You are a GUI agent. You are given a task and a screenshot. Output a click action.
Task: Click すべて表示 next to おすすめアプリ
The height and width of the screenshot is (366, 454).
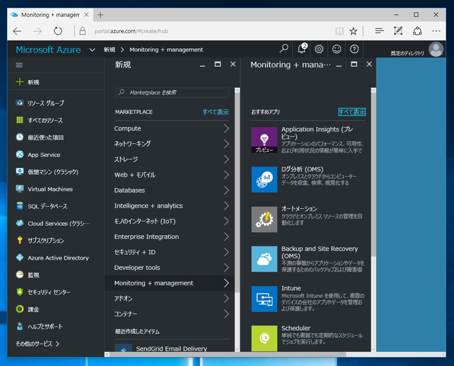(352, 112)
